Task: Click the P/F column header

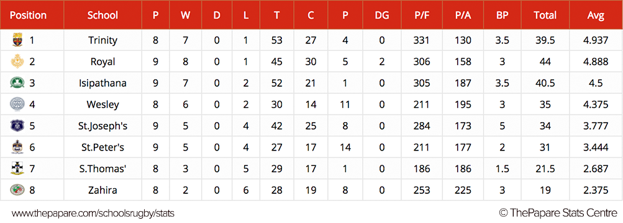Action: 421,15
